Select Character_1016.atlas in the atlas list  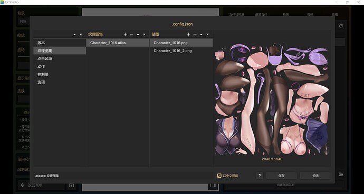(x=118, y=43)
